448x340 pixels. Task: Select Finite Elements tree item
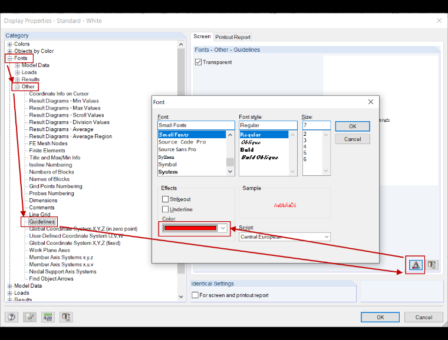[47, 151]
